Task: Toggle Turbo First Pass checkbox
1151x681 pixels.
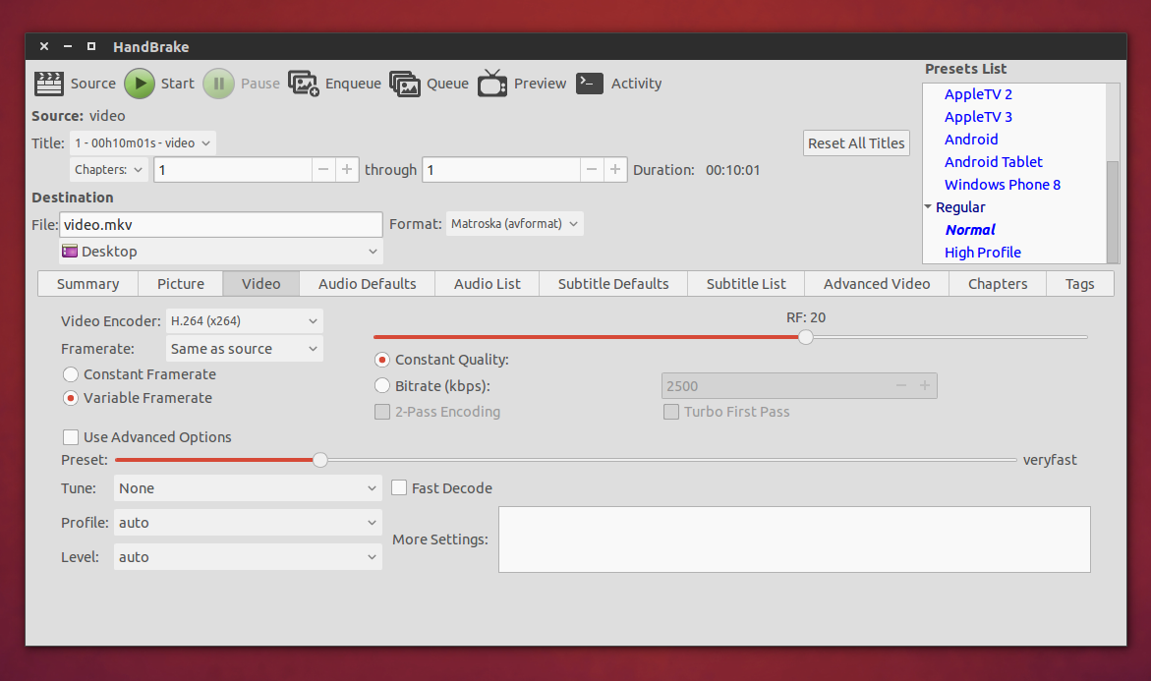Action: tap(671, 412)
